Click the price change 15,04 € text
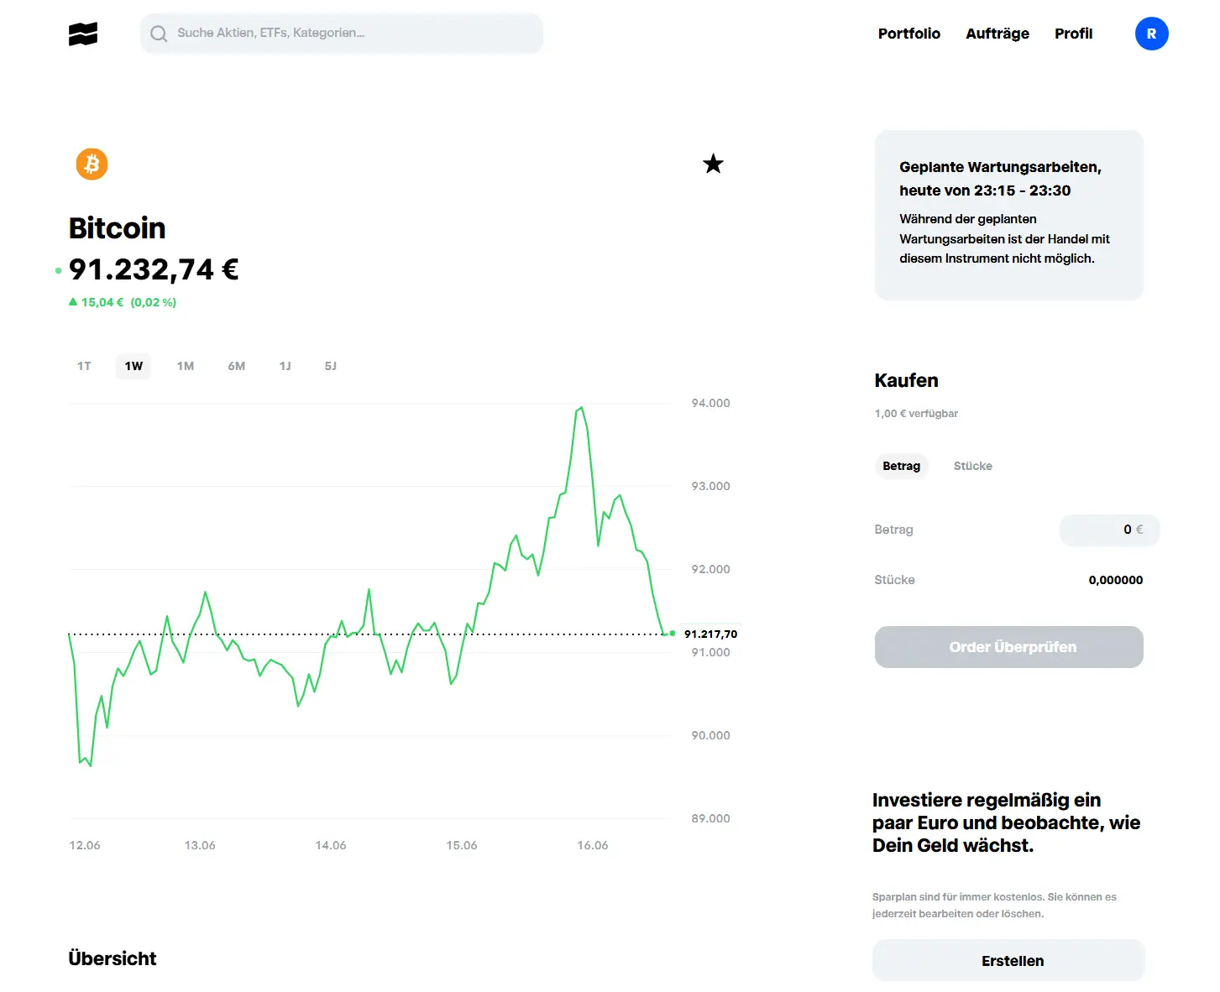This screenshot has width=1220, height=992. [102, 302]
